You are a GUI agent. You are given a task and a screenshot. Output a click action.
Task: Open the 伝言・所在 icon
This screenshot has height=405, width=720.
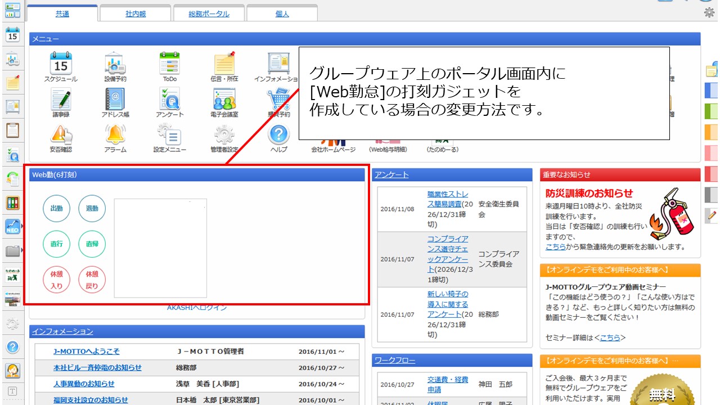(224, 64)
